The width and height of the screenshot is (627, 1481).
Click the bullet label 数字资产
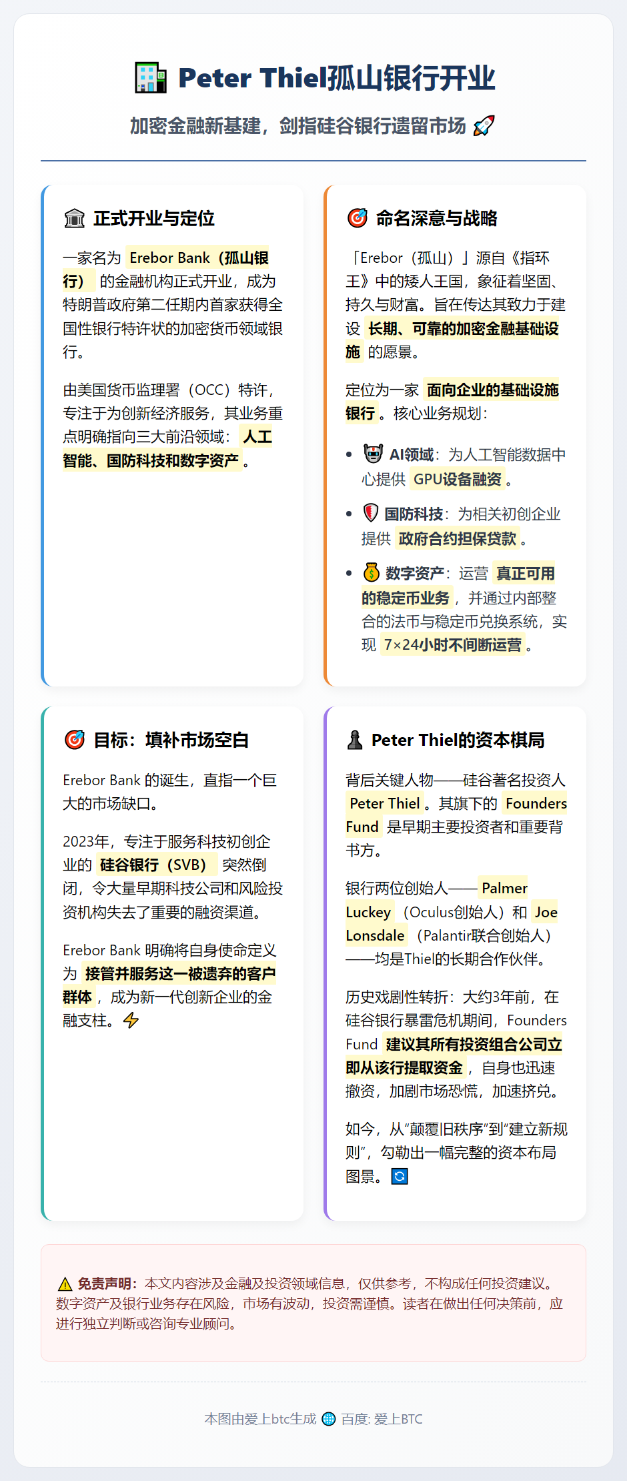click(x=415, y=573)
